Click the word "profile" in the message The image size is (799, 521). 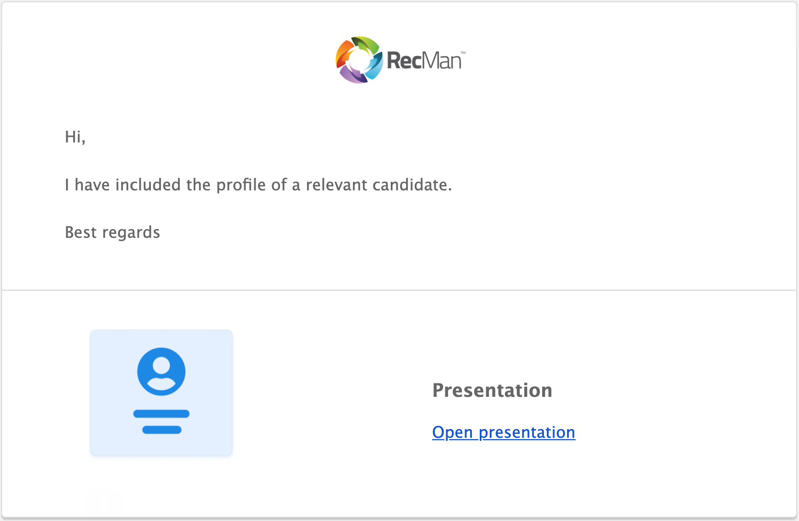tap(241, 185)
